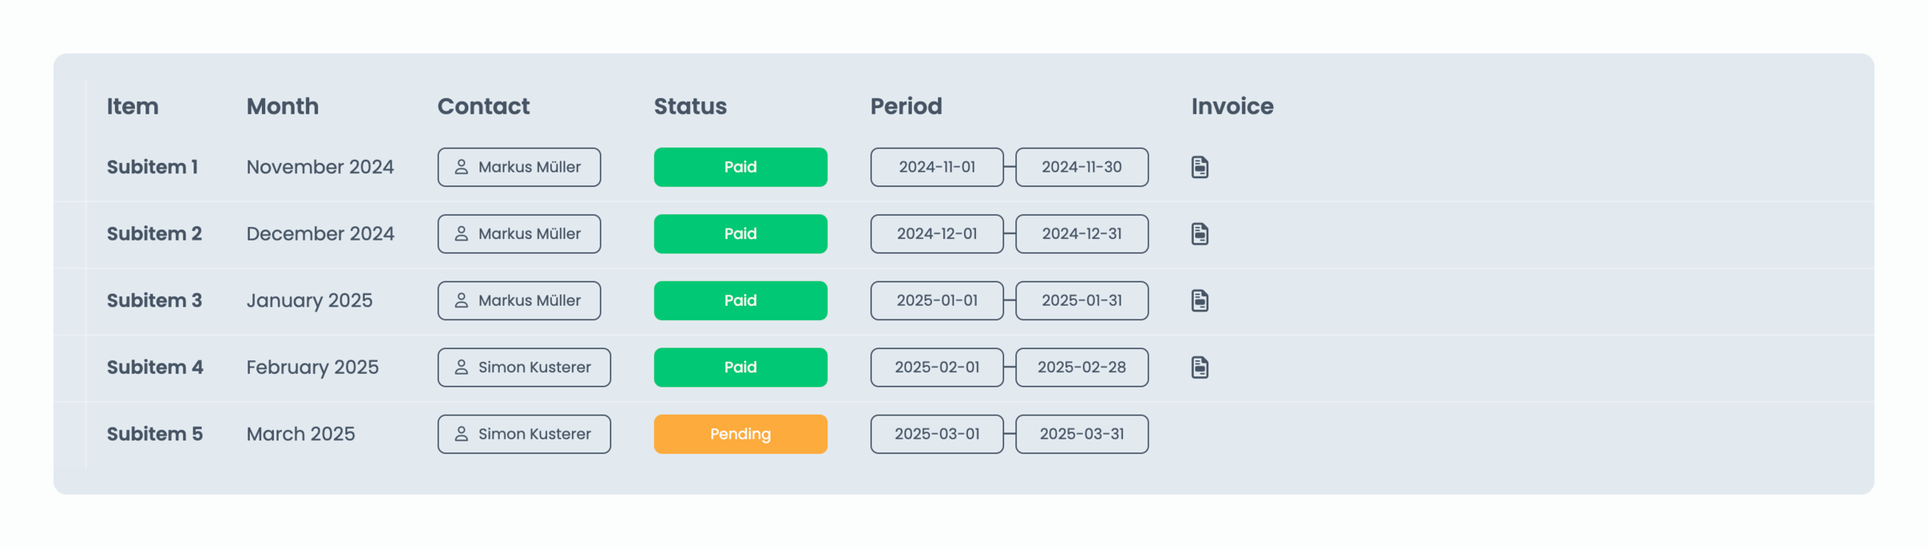The width and height of the screenshot is (1928, 548).
Task: Select Simon Kusterer contact in March 2025 row
Action: coord(524,433)
